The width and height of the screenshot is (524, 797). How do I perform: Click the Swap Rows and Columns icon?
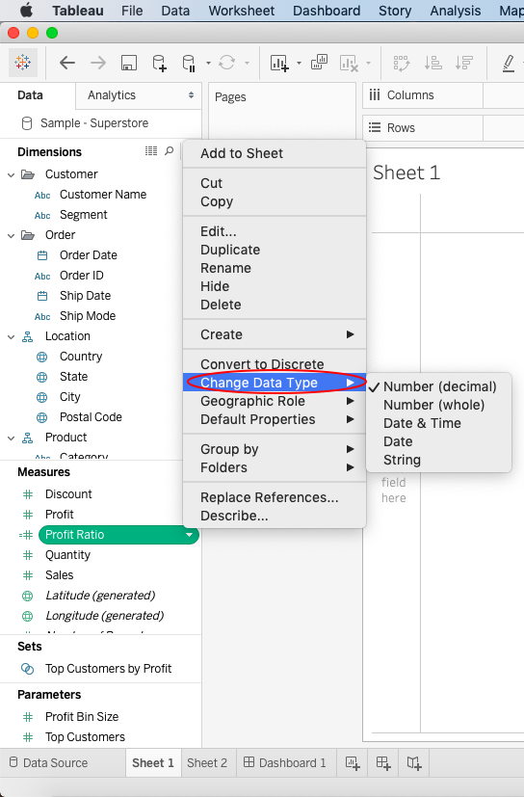tap(402, 63)
